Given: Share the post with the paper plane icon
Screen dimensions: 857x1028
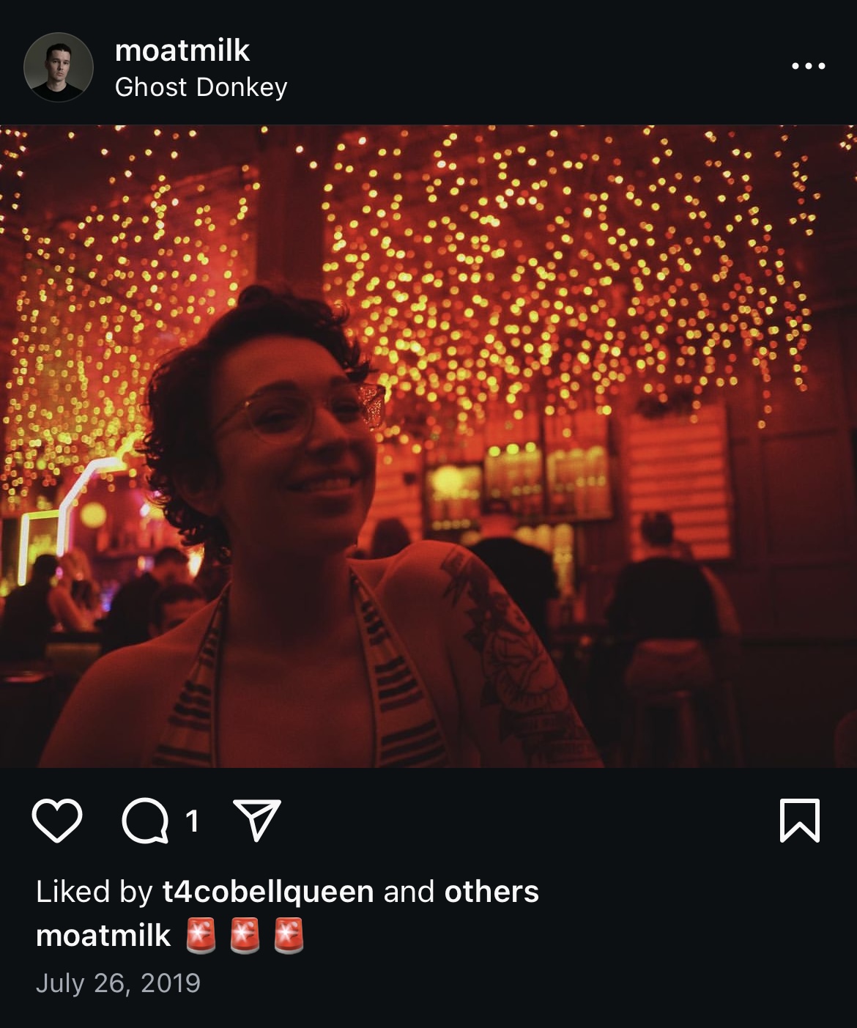Looking at the screenshot, I should click(x=257, y=820).
